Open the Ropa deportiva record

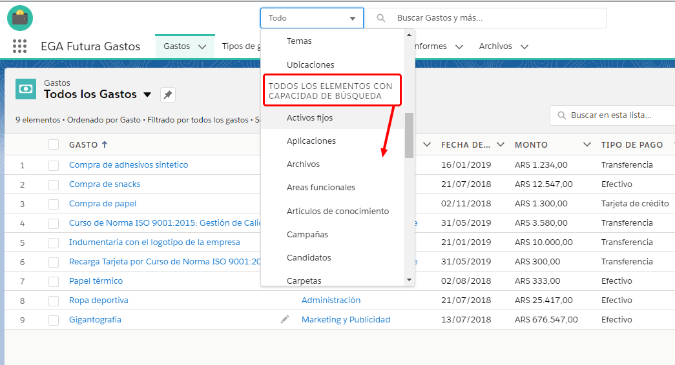click(99, 300)
